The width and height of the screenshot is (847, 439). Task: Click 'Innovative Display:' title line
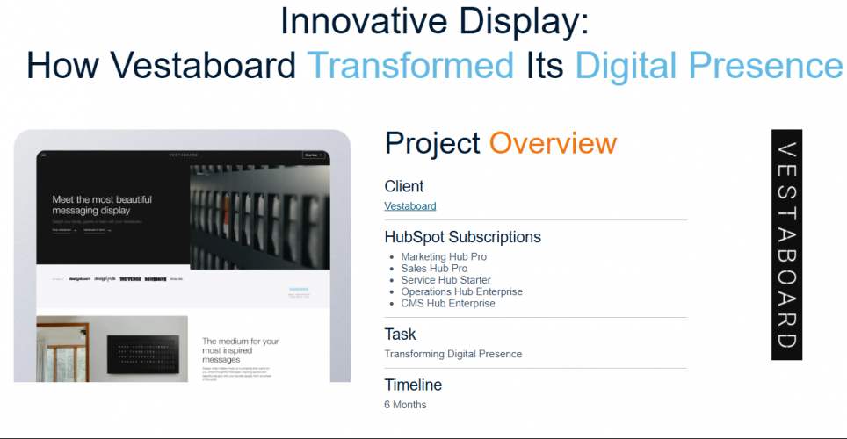pyautogui.click(x=435, y=22)
